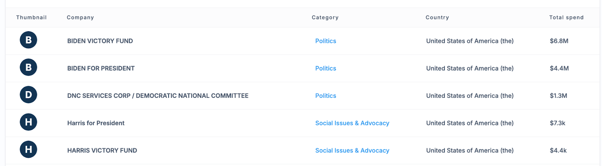Screen dimensions: 602x166
Task: Sort by the Total spend column header
Action: pos(566,17)
